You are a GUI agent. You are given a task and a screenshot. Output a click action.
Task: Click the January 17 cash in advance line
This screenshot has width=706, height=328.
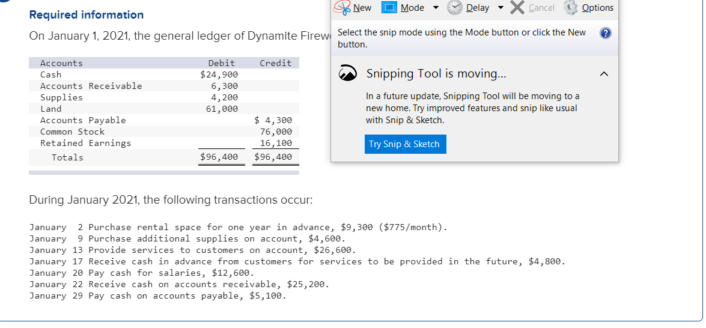pyautogui.click(x=297, y=261)
